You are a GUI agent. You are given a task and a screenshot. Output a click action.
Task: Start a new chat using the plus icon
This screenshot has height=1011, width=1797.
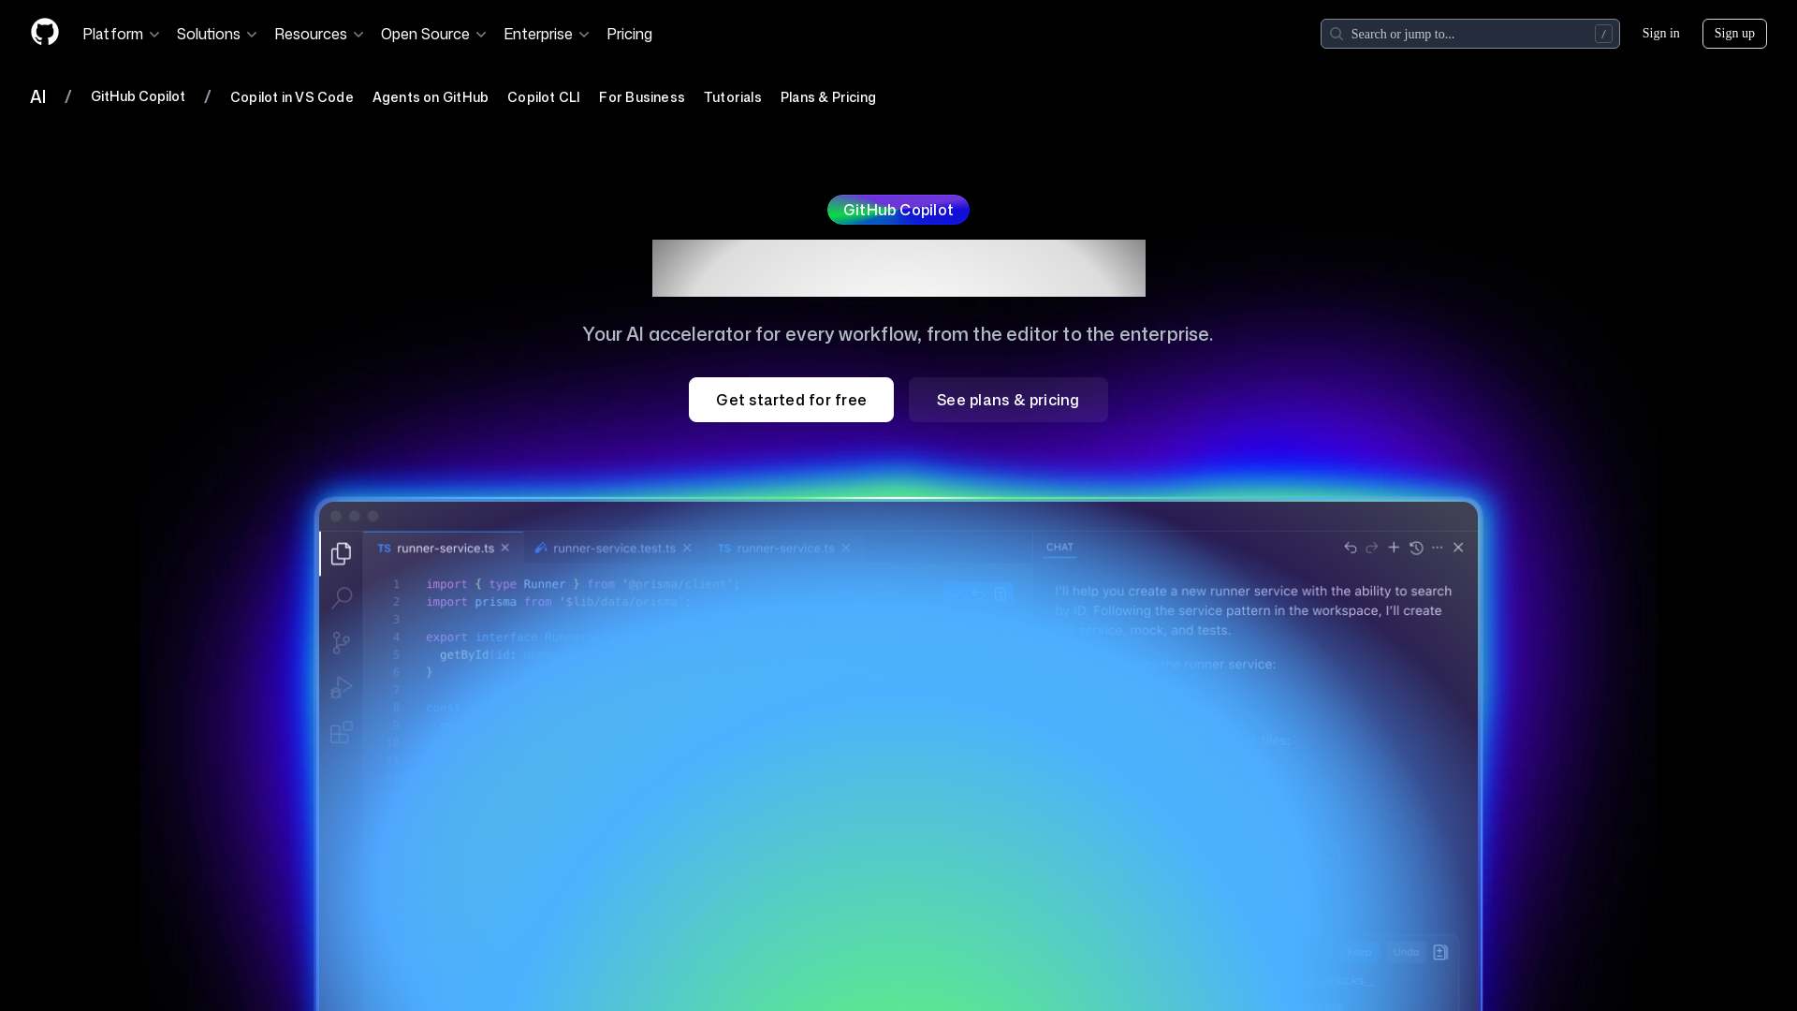pyautogui.click(x=1394, y=548)
